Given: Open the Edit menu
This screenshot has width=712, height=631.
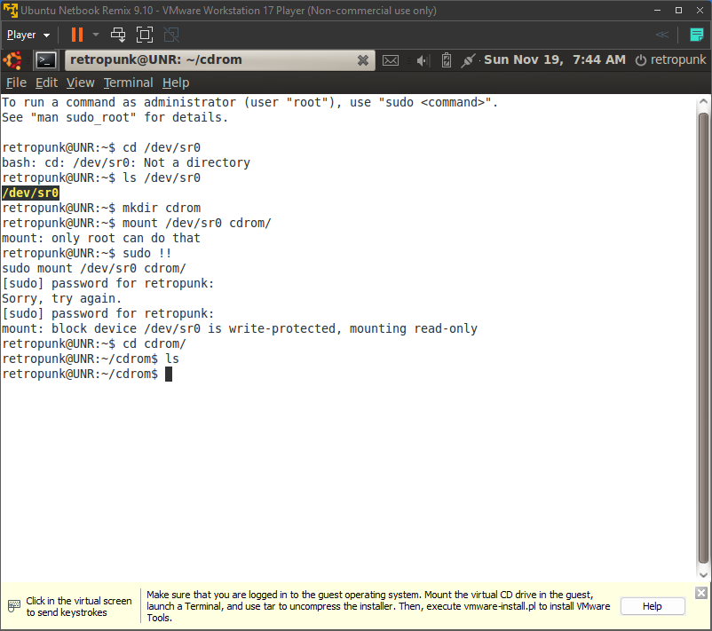Looking at the screenshot, I should point(46,83).
